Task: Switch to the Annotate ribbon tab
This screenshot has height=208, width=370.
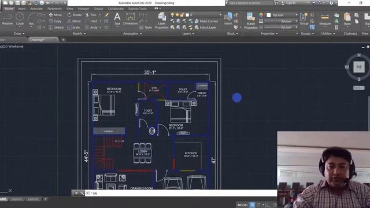Action: point(36,9)
